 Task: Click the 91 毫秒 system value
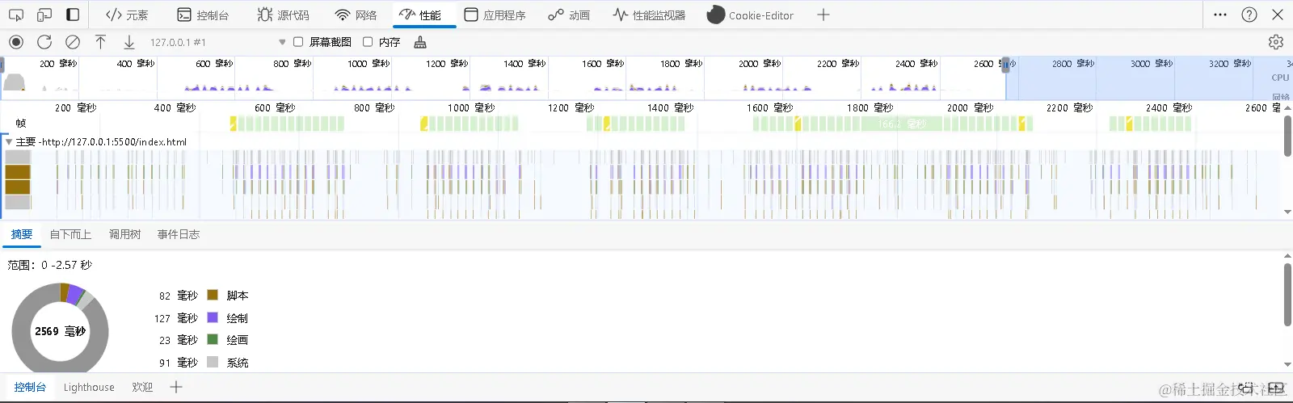pyautogui.click(x=178, y=363)
